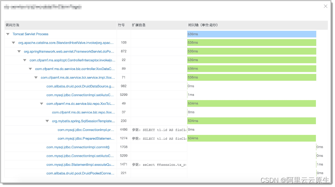Click the select @@session.tx_r parameter text

click(159, 165)
